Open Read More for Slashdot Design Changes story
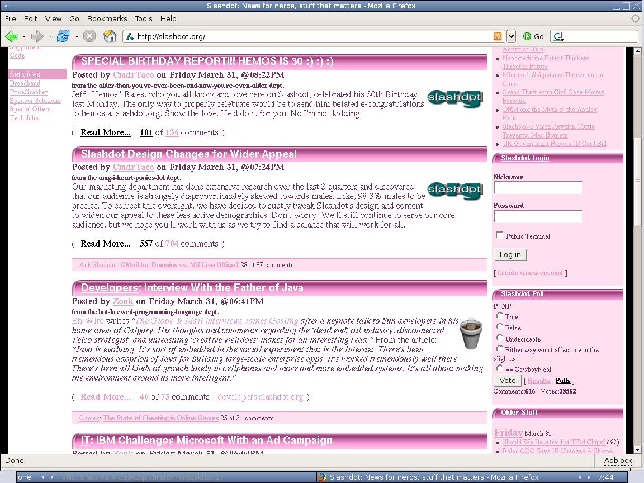Screen dimensions: 644x483 106,244
